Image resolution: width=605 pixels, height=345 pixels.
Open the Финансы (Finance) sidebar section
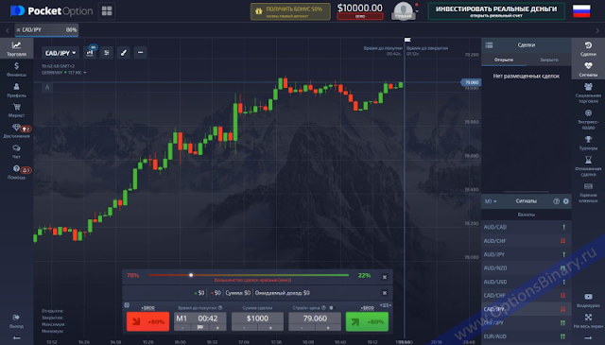(x=16, y=69)
